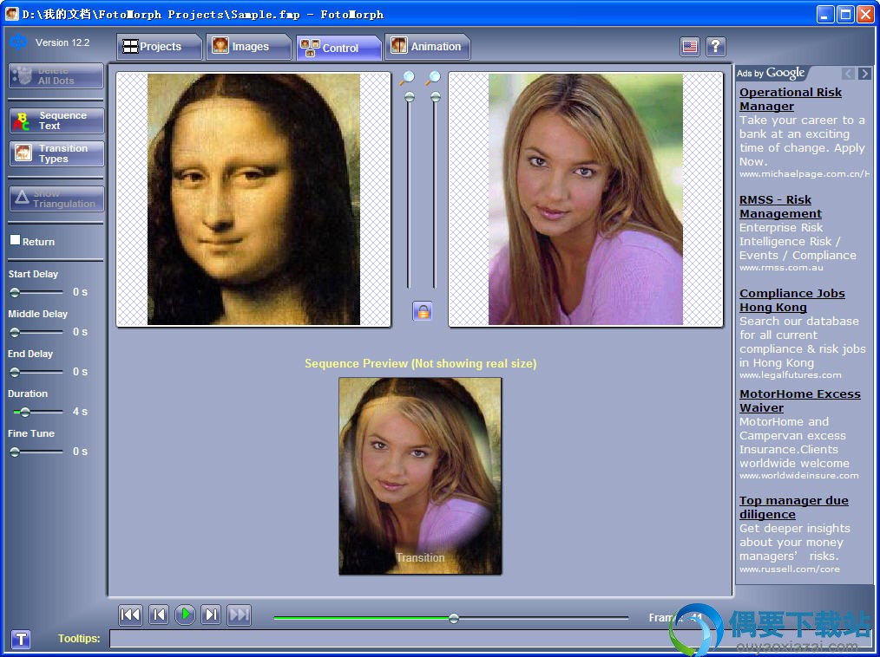Click Version 12.2 text
Screen dimensions: 880x657
tap(62, 42)
